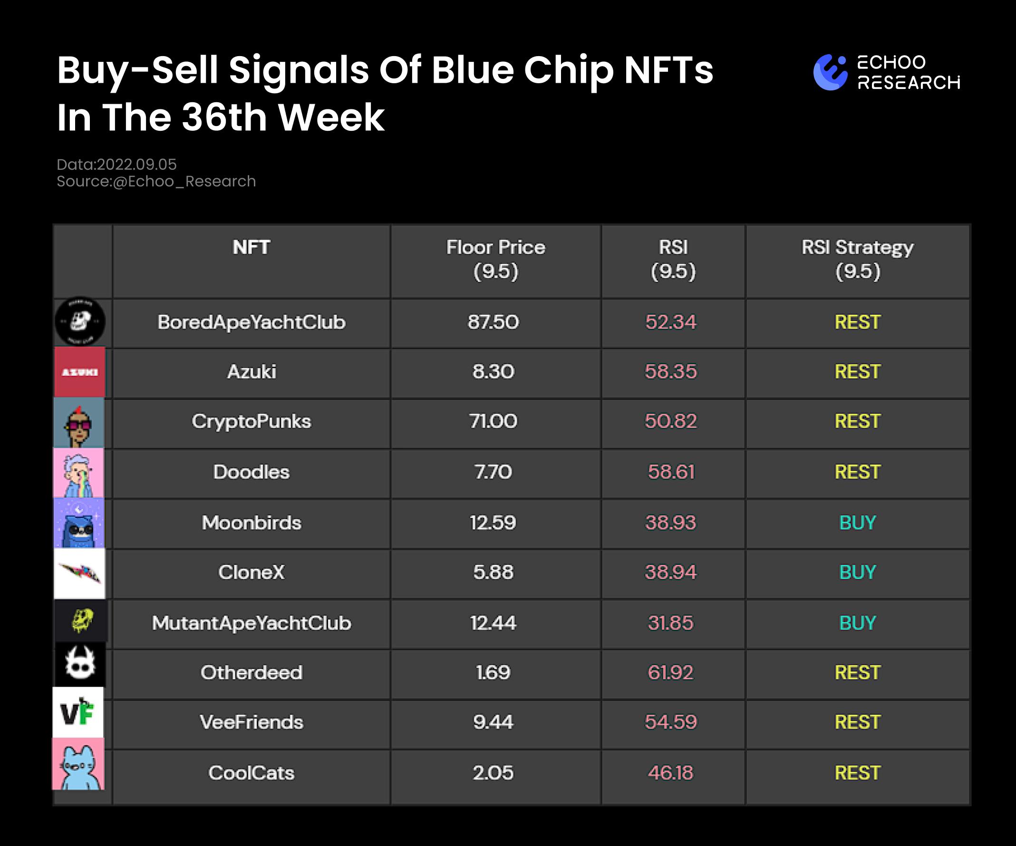Image resolution: width=1016 pixels, height=846 pixels.
Task: Select the Moonbirds owl icon
Action: point(79,523)
